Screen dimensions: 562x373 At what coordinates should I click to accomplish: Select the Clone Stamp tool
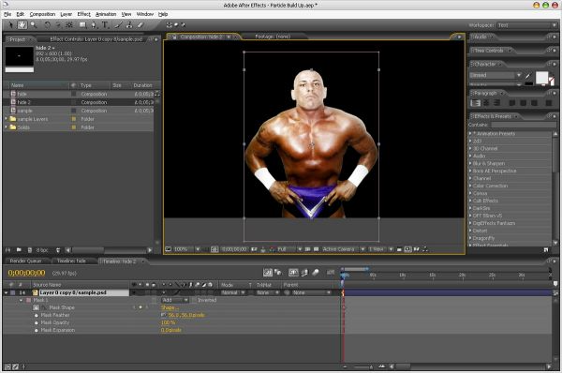129,24
